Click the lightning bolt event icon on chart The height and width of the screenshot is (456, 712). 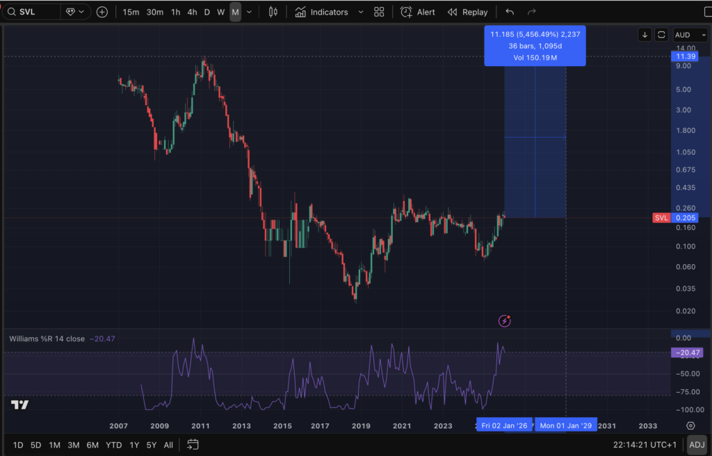point(505,320)
